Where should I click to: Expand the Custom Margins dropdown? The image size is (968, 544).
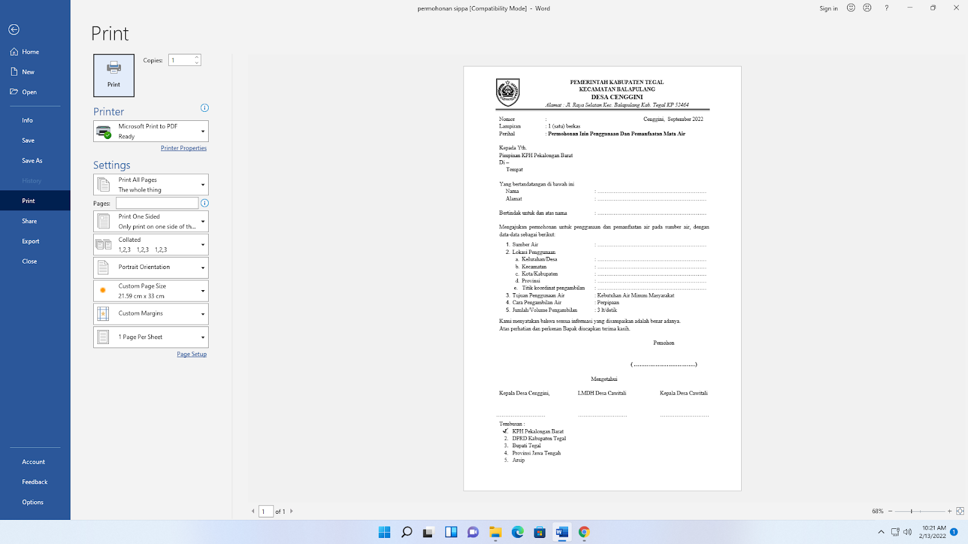(x=151, y=314)
